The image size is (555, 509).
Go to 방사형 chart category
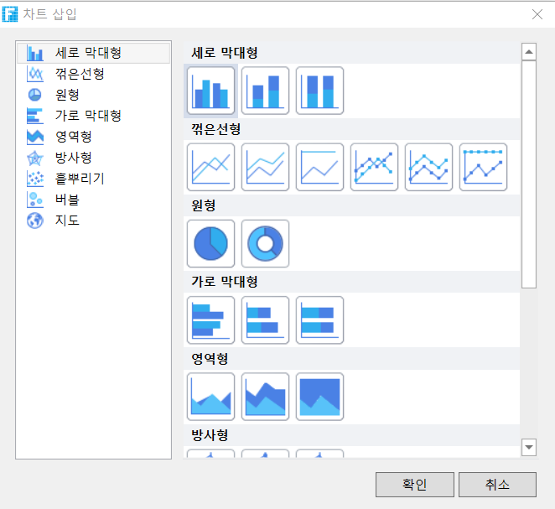[73, 158]
